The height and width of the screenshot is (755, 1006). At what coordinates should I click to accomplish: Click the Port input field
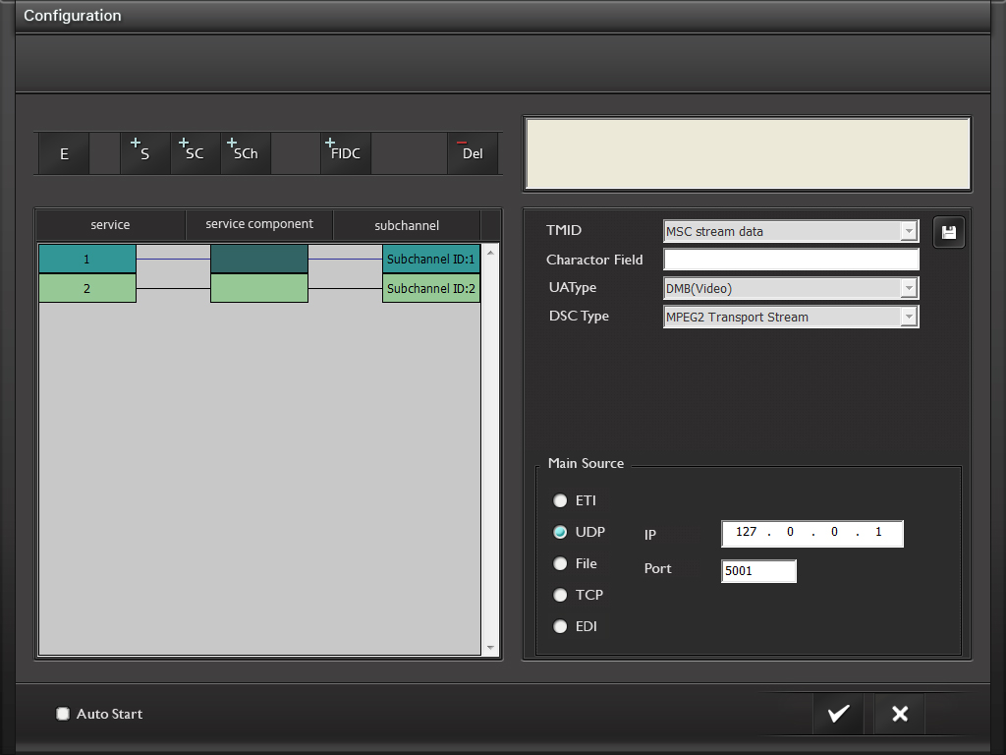(x=758, y=570)
